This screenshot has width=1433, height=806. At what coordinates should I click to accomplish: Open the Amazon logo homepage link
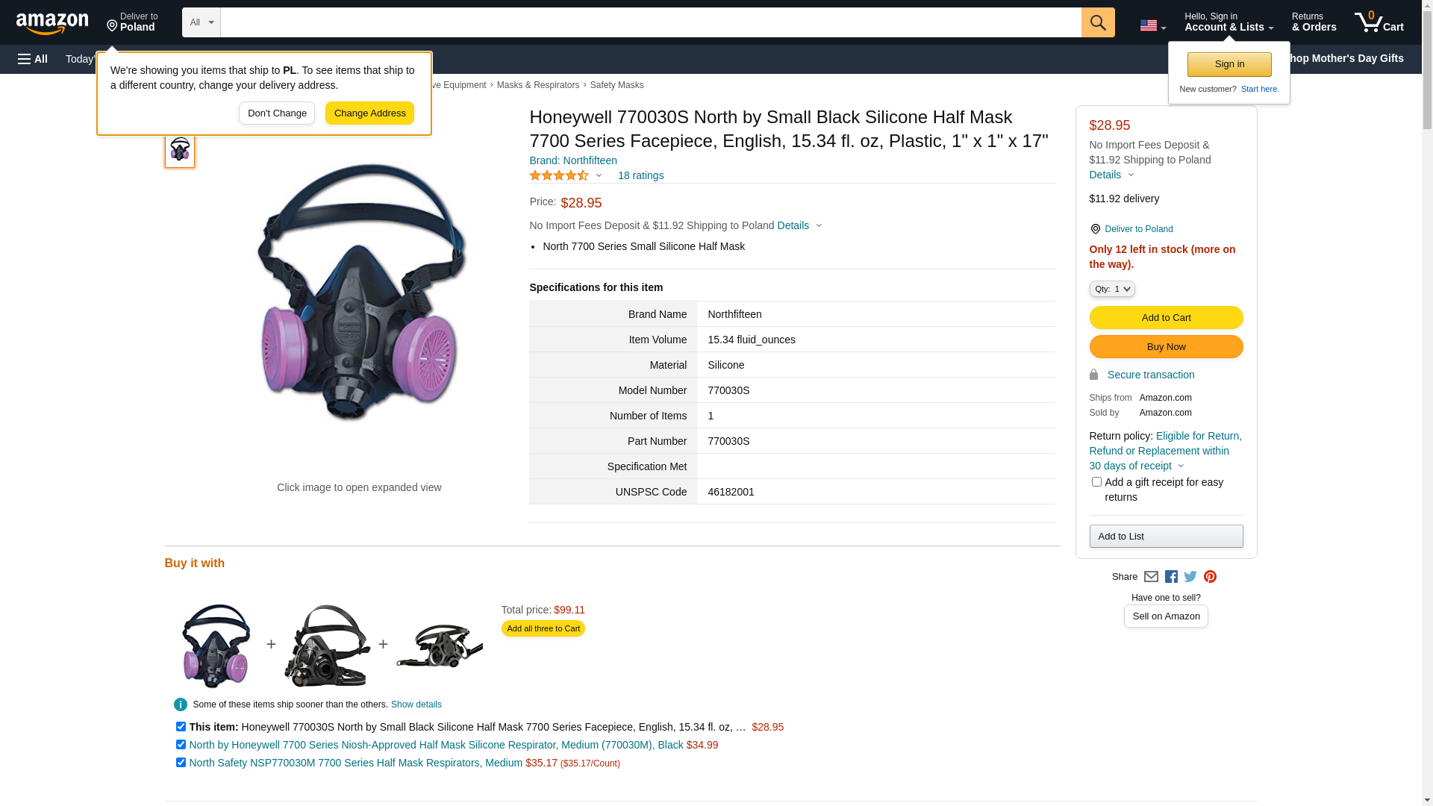[x=52, y=23]
